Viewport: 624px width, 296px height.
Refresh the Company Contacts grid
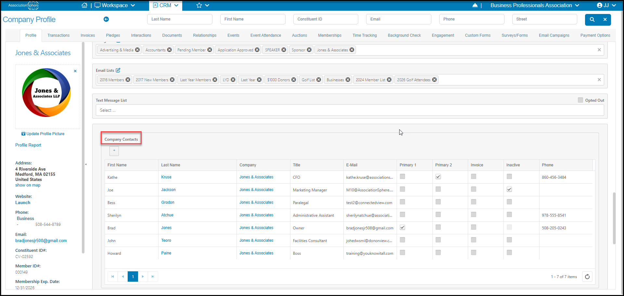click(x=587, y=277)
